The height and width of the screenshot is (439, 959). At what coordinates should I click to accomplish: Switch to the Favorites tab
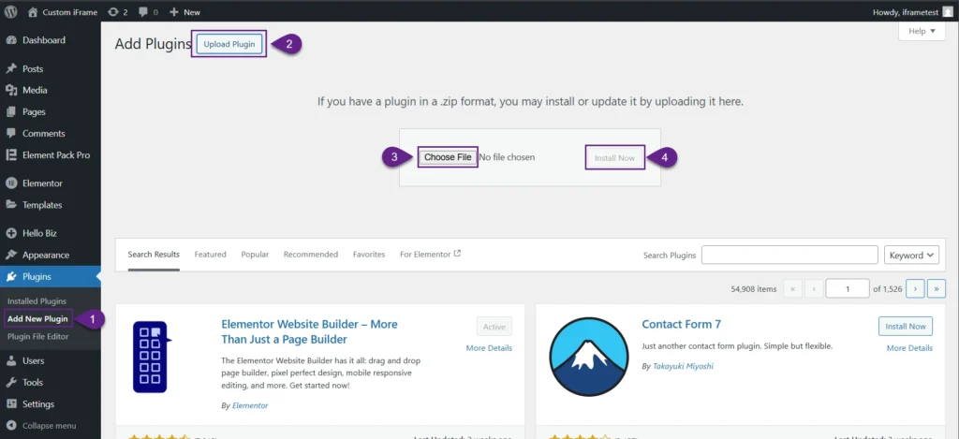click(369, 255)
